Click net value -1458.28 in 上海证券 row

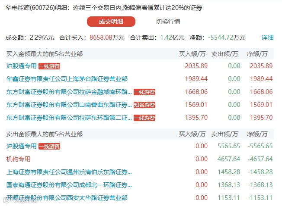pos(260,172)
